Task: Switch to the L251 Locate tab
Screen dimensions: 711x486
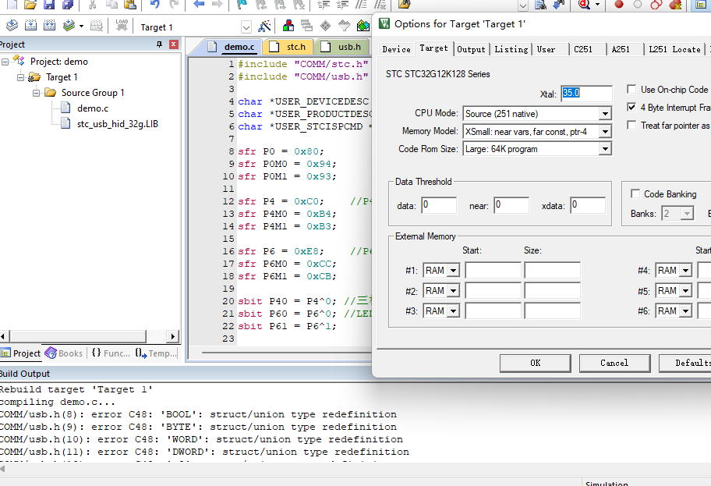Action: tap(674, 49)
